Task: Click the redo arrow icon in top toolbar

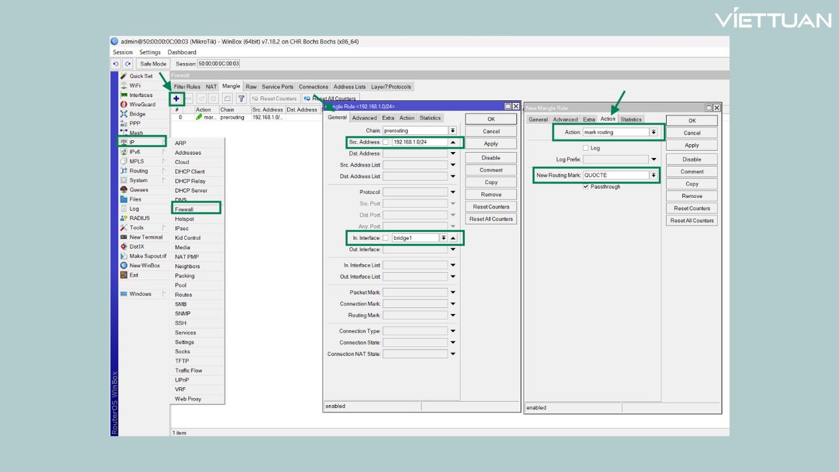Action: pos(128,64)
